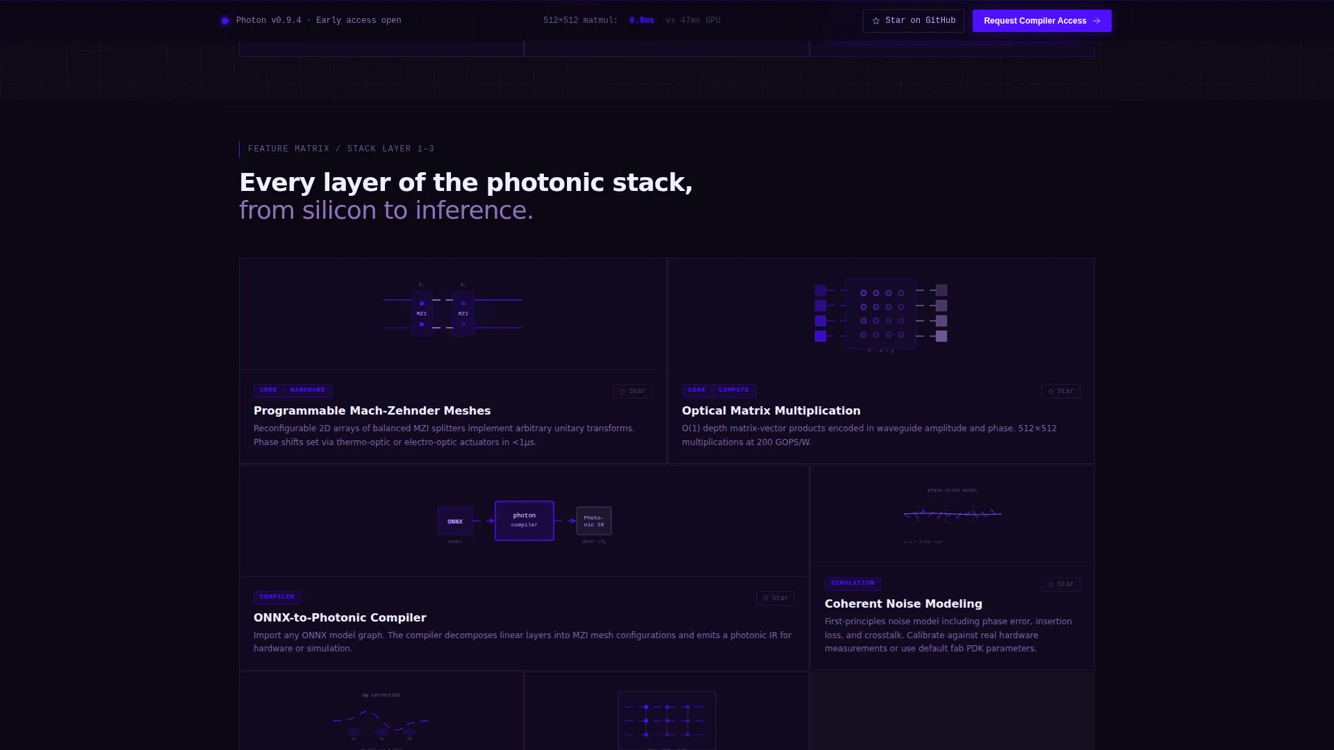Click the ONNX model box in diagram
The image size is (1334, 750).
click(x=454, y=521)
